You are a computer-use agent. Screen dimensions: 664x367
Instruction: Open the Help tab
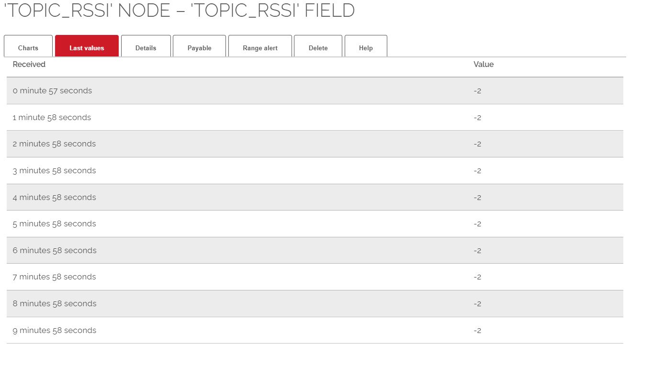(x=366, y=48)
